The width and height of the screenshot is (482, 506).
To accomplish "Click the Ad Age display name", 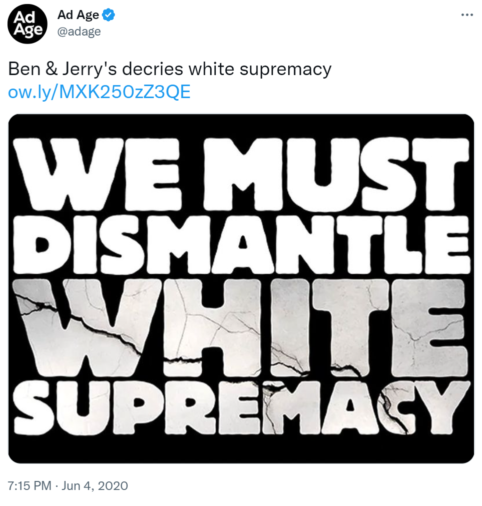I will click(x=78, y=15).
